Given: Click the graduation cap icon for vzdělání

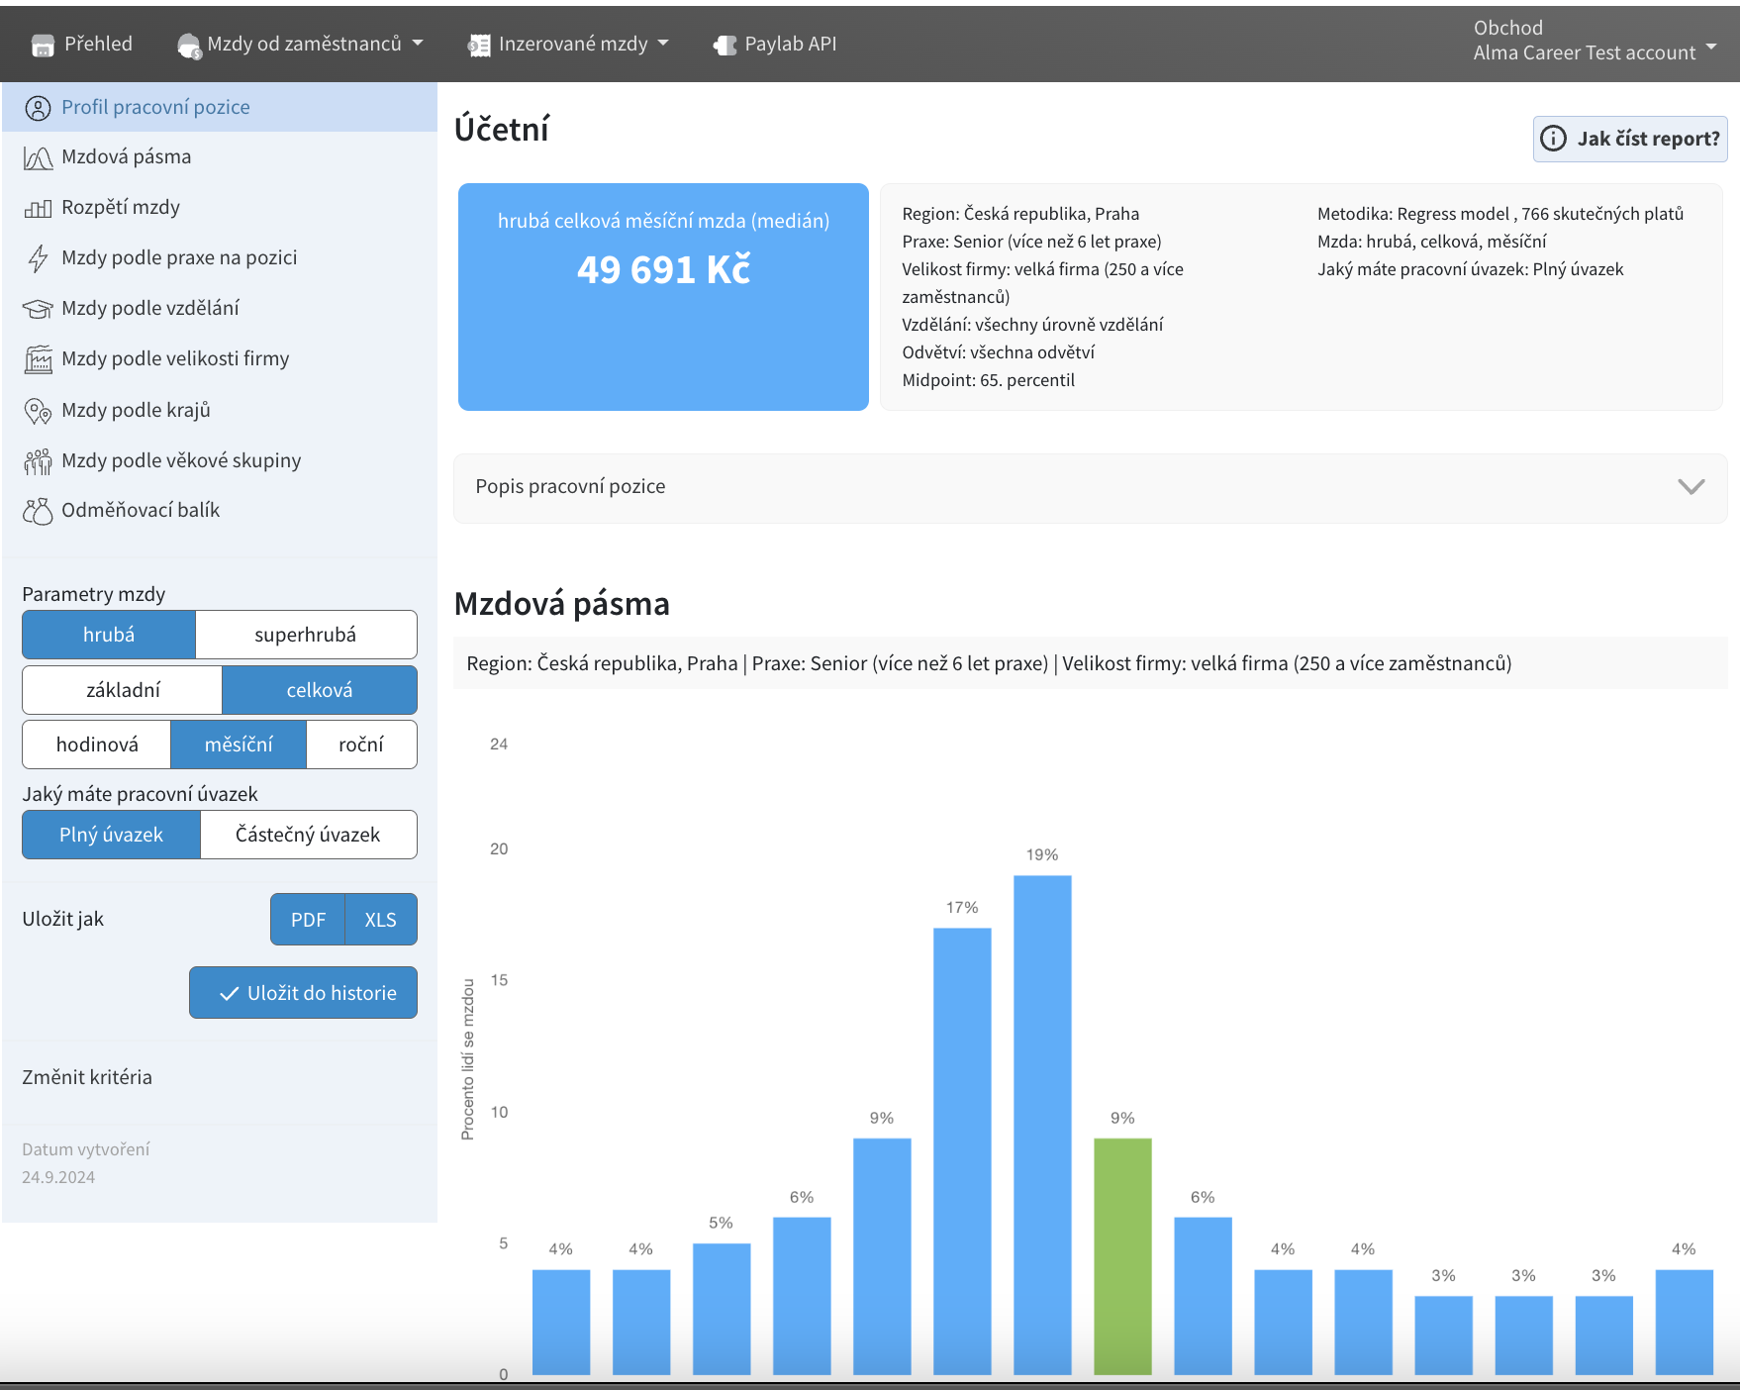Looking at the screenshot, I should [x=38, y=309].
